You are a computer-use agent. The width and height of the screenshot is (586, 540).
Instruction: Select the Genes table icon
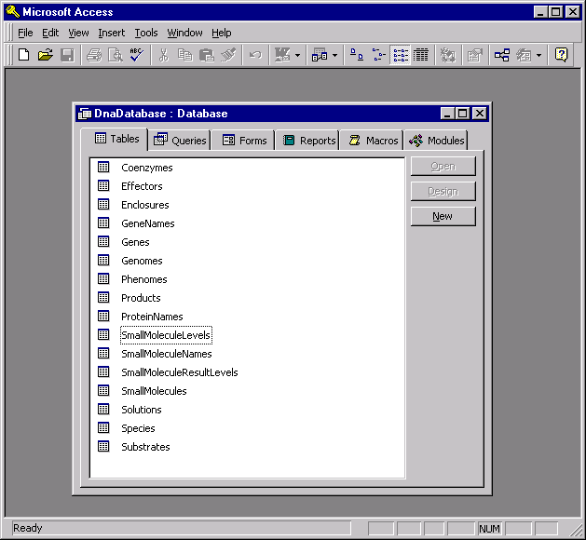(103, 242)
